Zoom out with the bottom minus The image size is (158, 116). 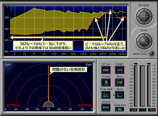(144, 48)
